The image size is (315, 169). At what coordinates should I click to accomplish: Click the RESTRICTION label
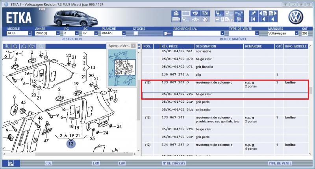click(x=72, y=39)
